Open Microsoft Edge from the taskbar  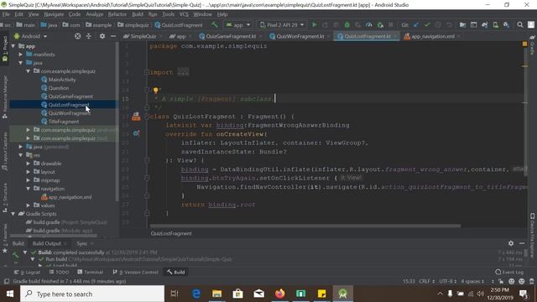coord(196,294)
